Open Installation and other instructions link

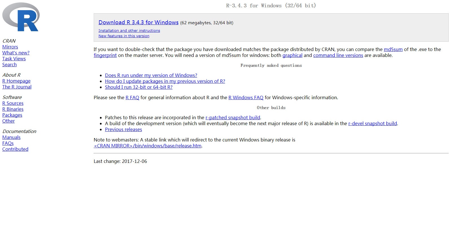[x=129, y=30]
